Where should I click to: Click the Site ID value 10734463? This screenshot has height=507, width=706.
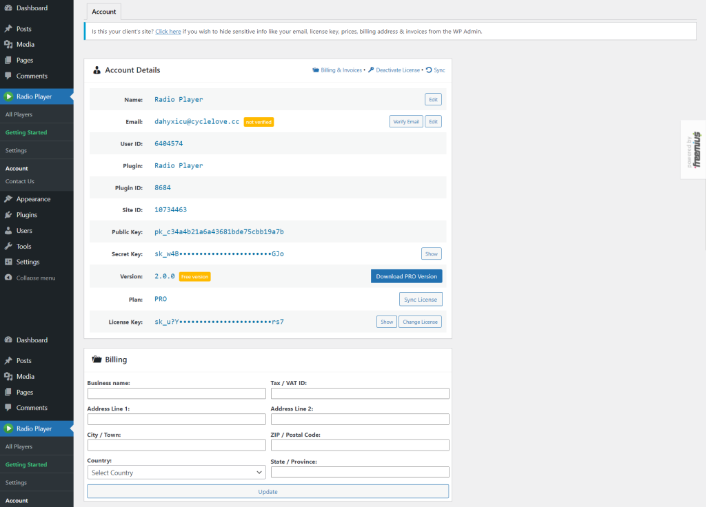click(171, 209)
